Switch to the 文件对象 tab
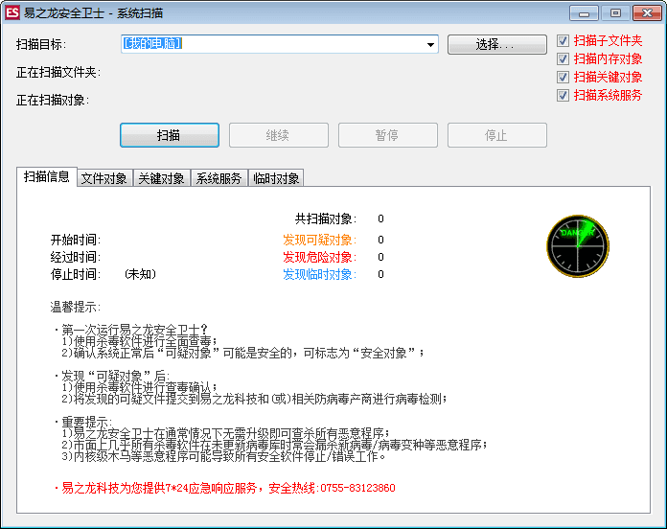 click(x=104, y=178)
